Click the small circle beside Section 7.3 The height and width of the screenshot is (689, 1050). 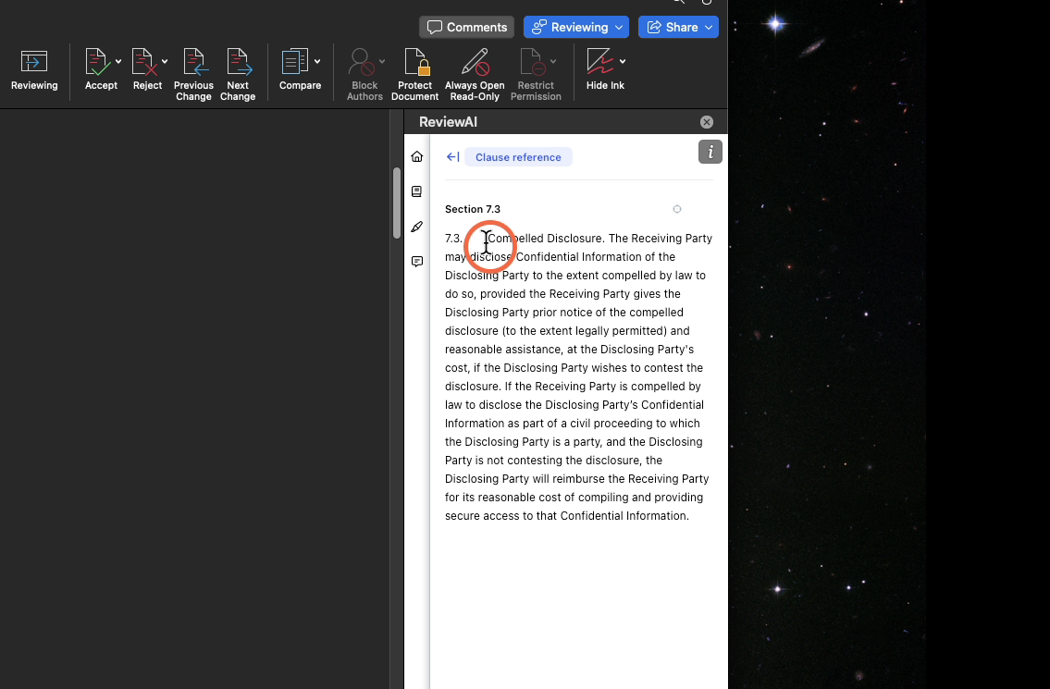(677, 209)
